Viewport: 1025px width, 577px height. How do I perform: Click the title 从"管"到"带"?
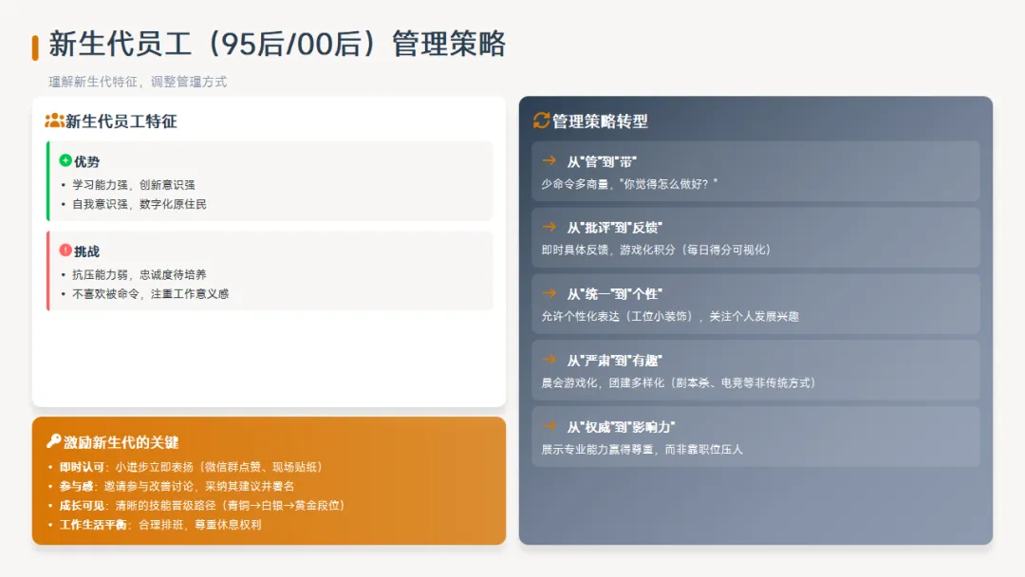[x=602, y=162]
